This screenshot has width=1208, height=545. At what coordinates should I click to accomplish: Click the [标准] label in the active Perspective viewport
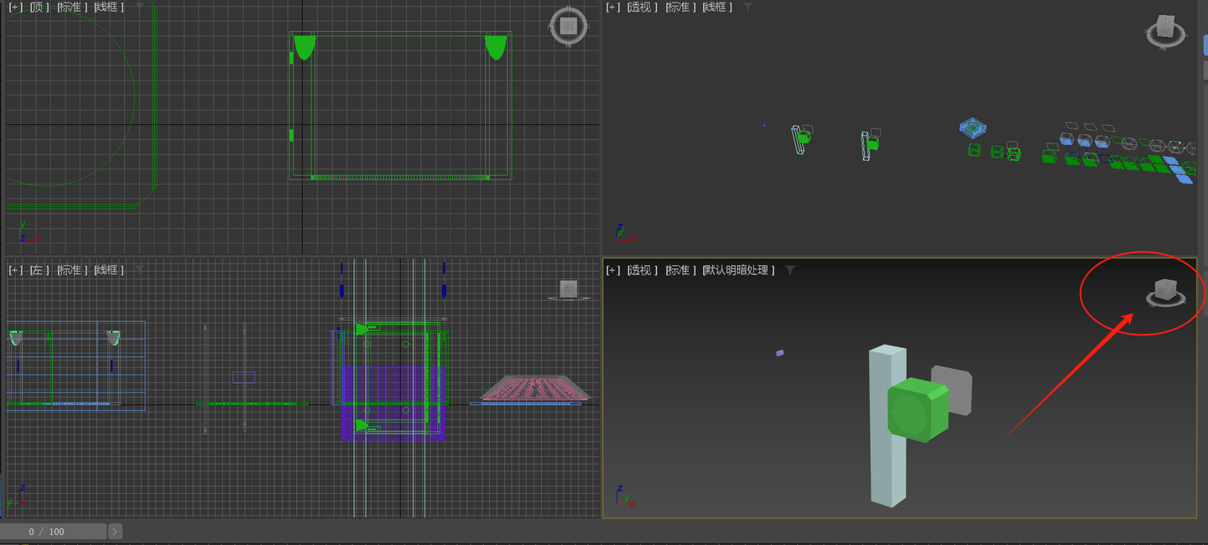(x=679, y=270)
